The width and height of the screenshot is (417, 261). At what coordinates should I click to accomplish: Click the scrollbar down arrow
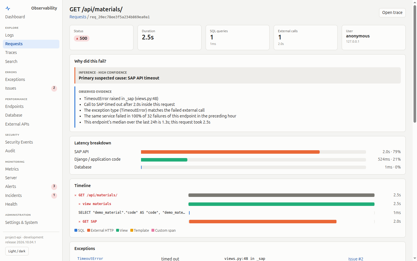coord(415,258)
